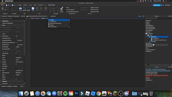Open OBS from the dock

pyautogui.click(x=121, y=93)
